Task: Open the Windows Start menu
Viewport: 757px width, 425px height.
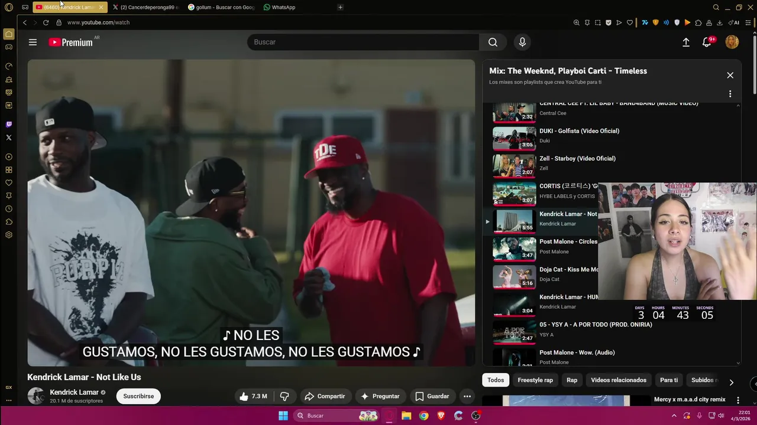Action: click(283, 416)
